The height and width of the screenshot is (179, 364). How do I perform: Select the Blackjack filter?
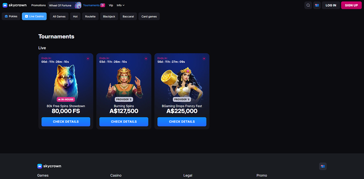tap(109, 16)
